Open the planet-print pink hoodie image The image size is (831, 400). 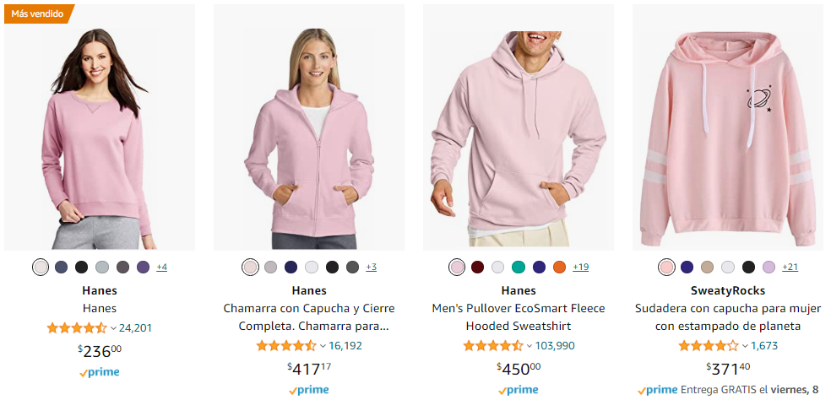pyautogui.click(x=728, y=127)
